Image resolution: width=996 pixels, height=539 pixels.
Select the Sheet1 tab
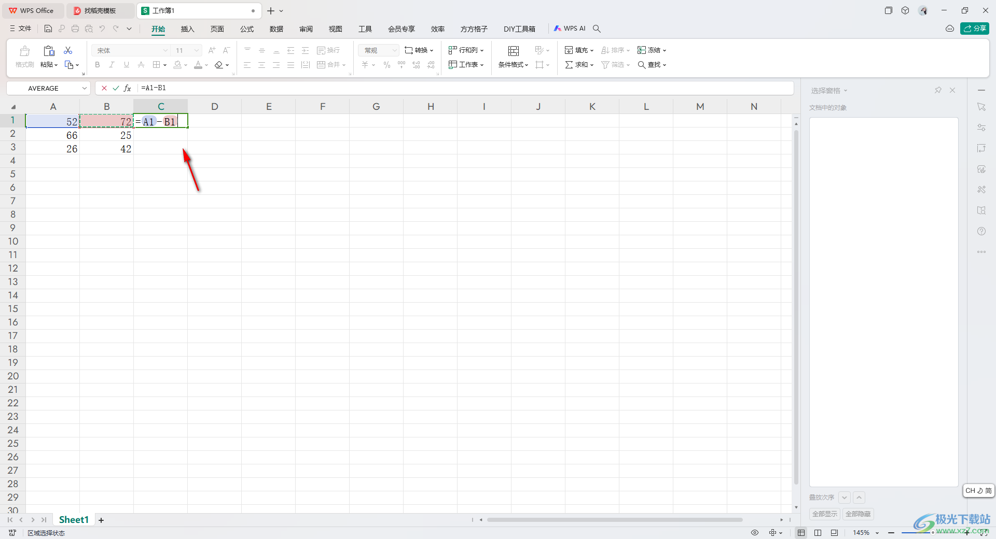click(74, 520)
